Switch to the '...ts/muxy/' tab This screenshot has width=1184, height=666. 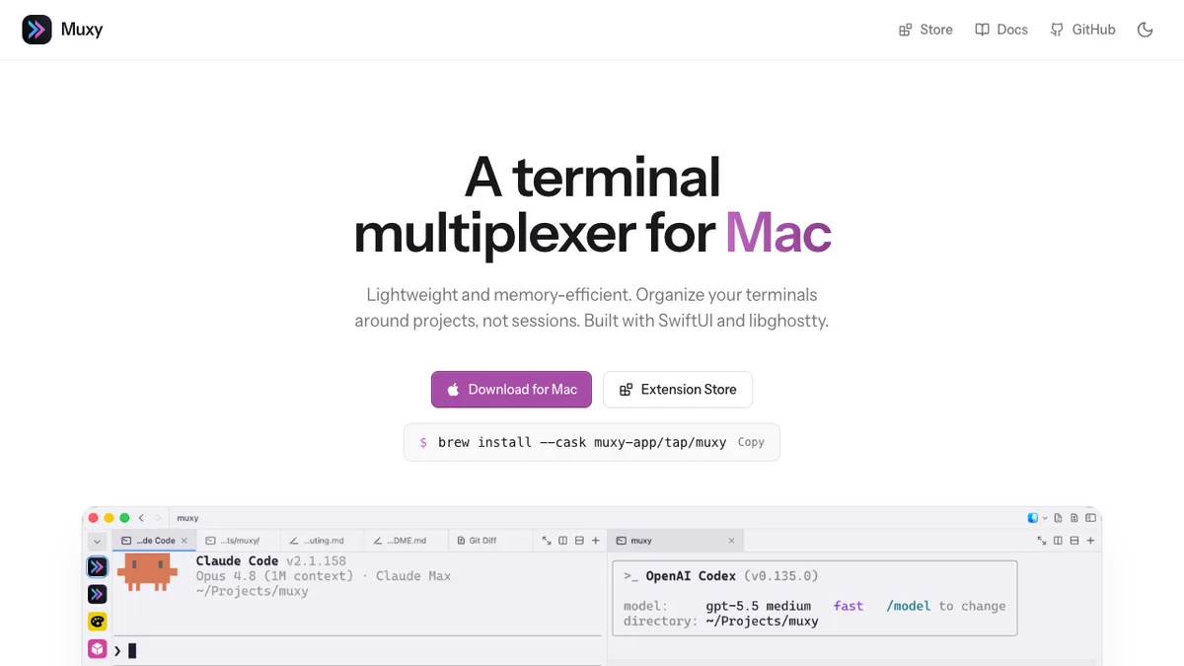coord(238,541)
